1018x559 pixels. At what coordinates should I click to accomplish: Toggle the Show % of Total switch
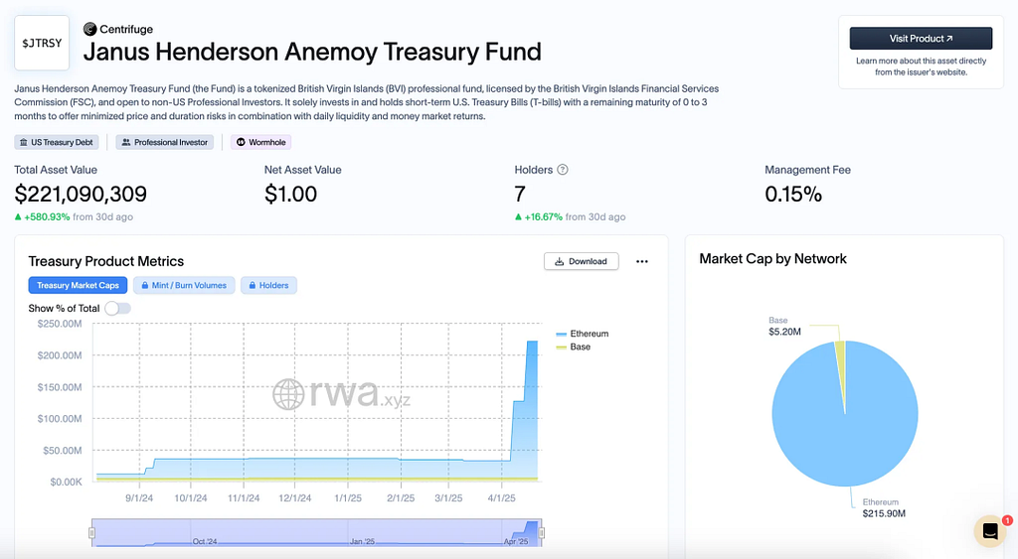pos(117,308)
